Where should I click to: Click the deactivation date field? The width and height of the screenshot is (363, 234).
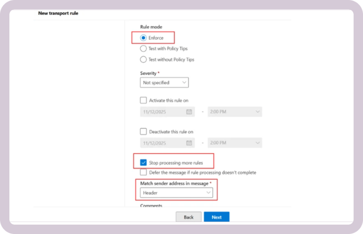163,143
